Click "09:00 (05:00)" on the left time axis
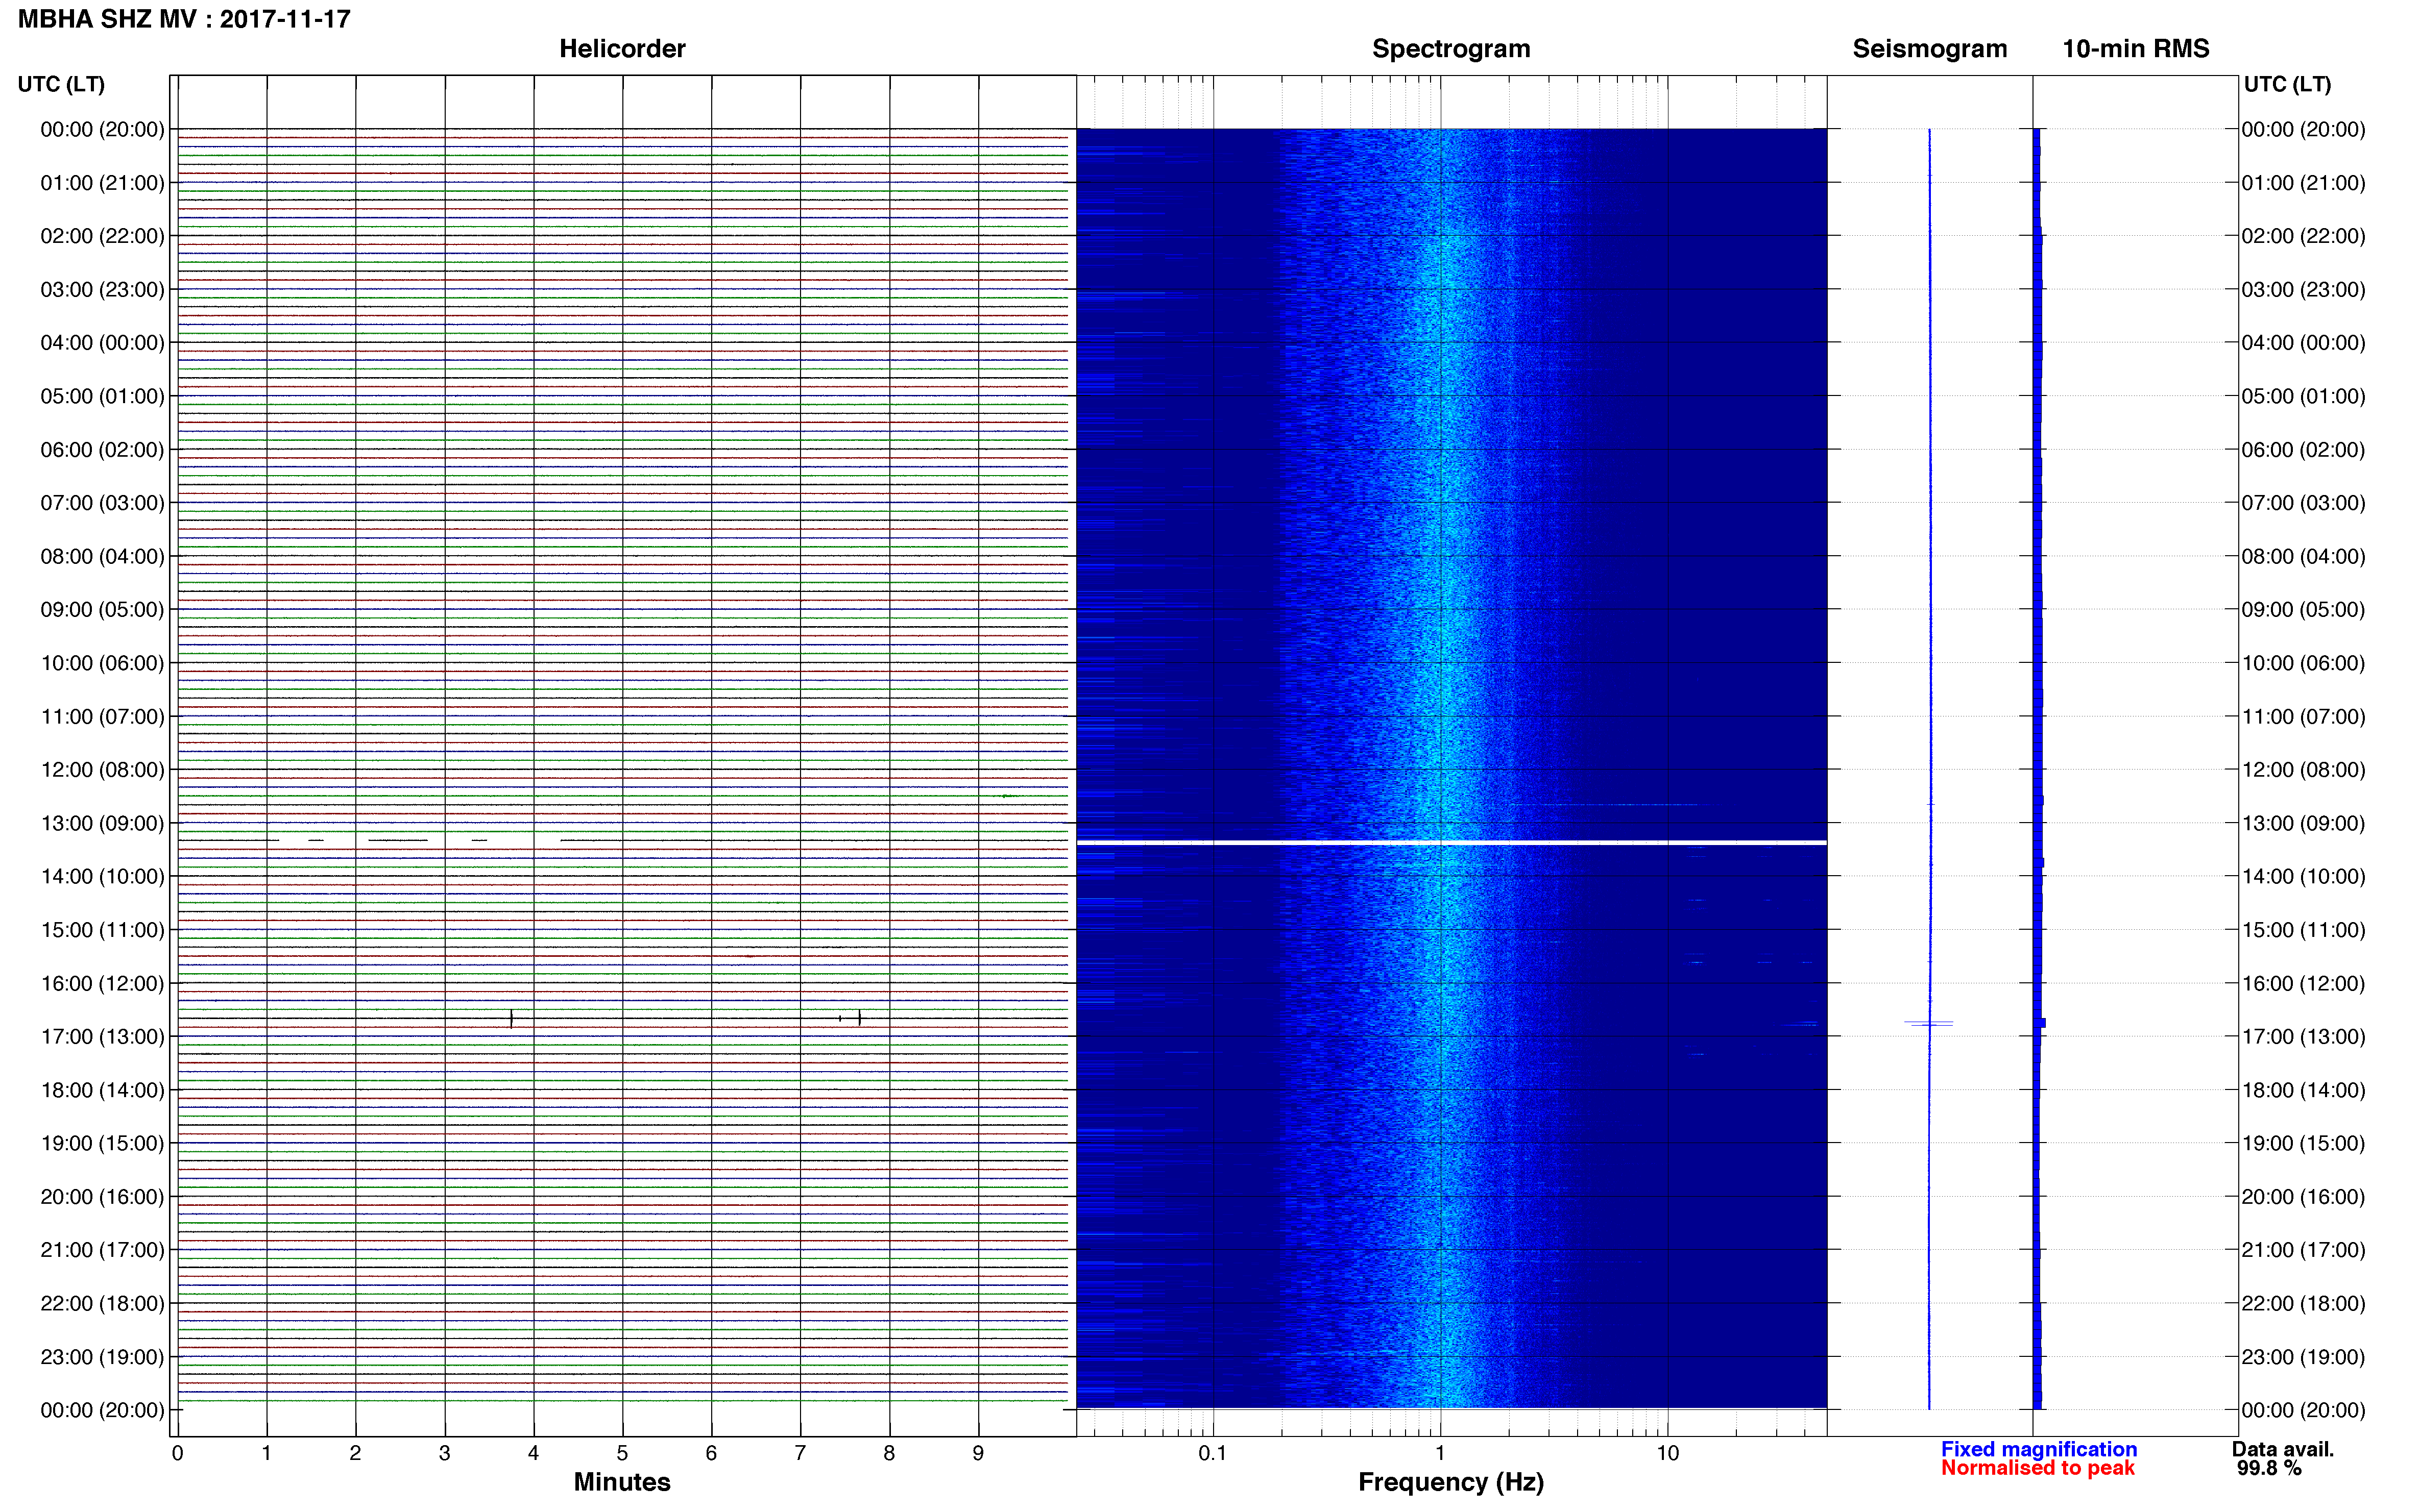Image resolution: width=2420 pixels, height=1512 pixels. tap(102, 610)
